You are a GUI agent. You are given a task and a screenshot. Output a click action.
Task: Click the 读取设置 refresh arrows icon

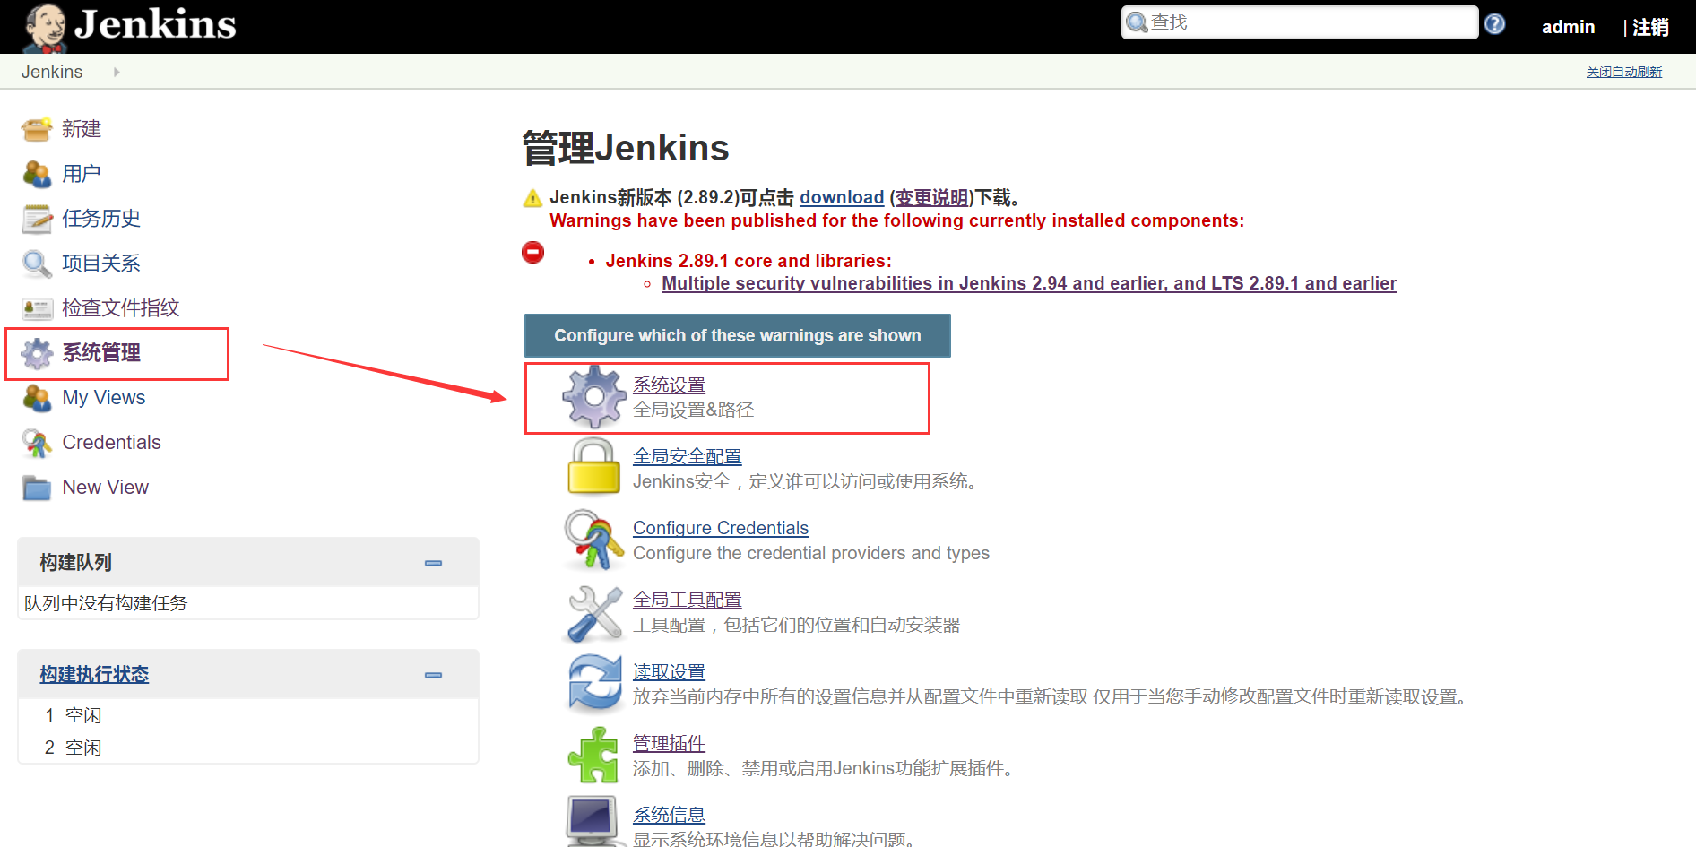coord(594,683)
